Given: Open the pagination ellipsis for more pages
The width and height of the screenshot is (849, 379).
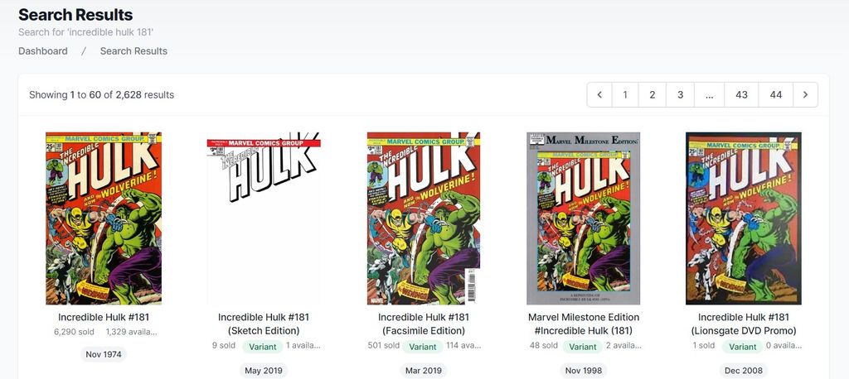Looking at the screenshot, I should pyautogui.click(x=710, y=94).
